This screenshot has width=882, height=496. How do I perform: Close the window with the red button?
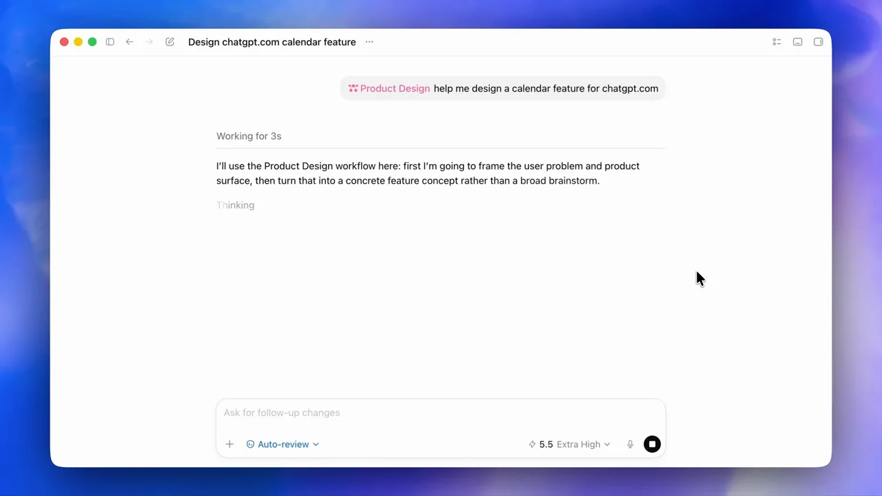coord(64,42)
